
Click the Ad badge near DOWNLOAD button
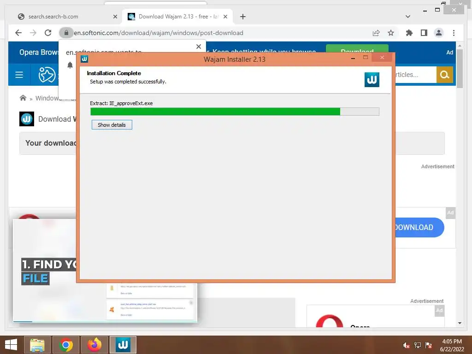(x=450, y=212)
